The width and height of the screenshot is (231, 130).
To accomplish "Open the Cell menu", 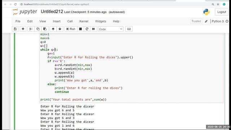I will point(70,21).
